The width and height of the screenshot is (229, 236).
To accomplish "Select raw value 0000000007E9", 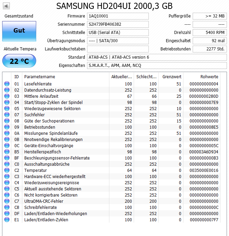I will click(x=204, y=102).
